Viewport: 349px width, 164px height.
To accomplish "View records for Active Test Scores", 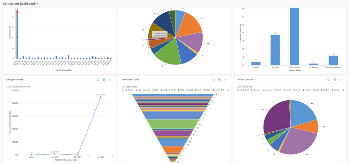I will pos(220,79).
